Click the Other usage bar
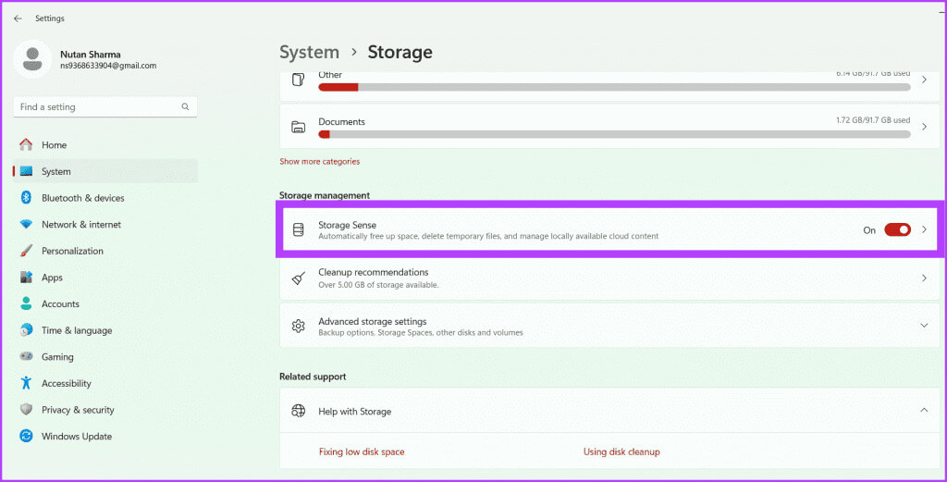The height and width of the screenshot is (482, 947). [614, 87]
